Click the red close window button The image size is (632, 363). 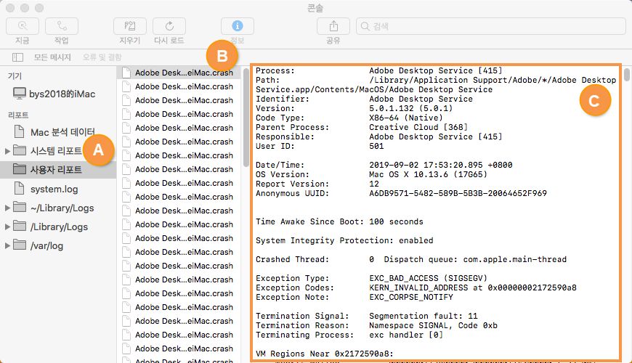tap(10, 8)
